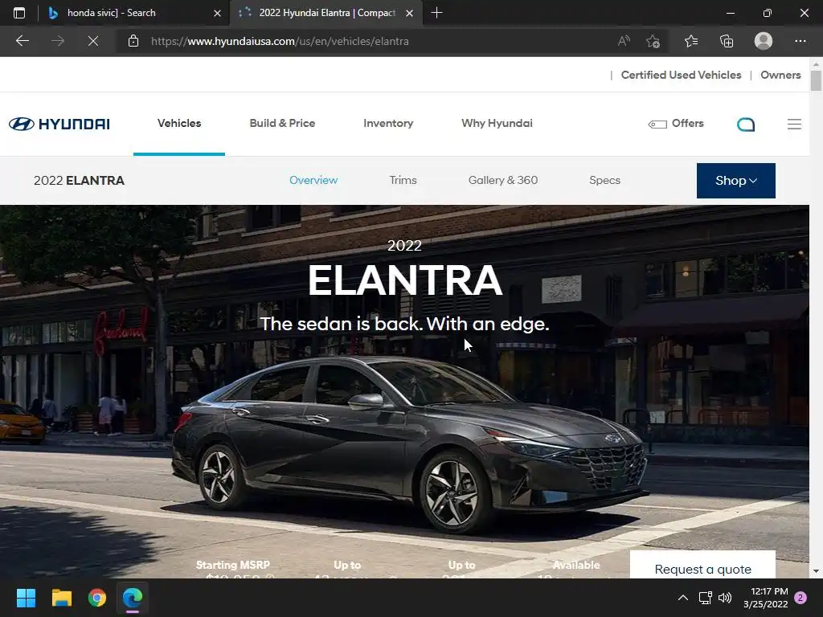The image size is (823, 617).
Task: Go back using browser back arrow
Action: point(22,41)
